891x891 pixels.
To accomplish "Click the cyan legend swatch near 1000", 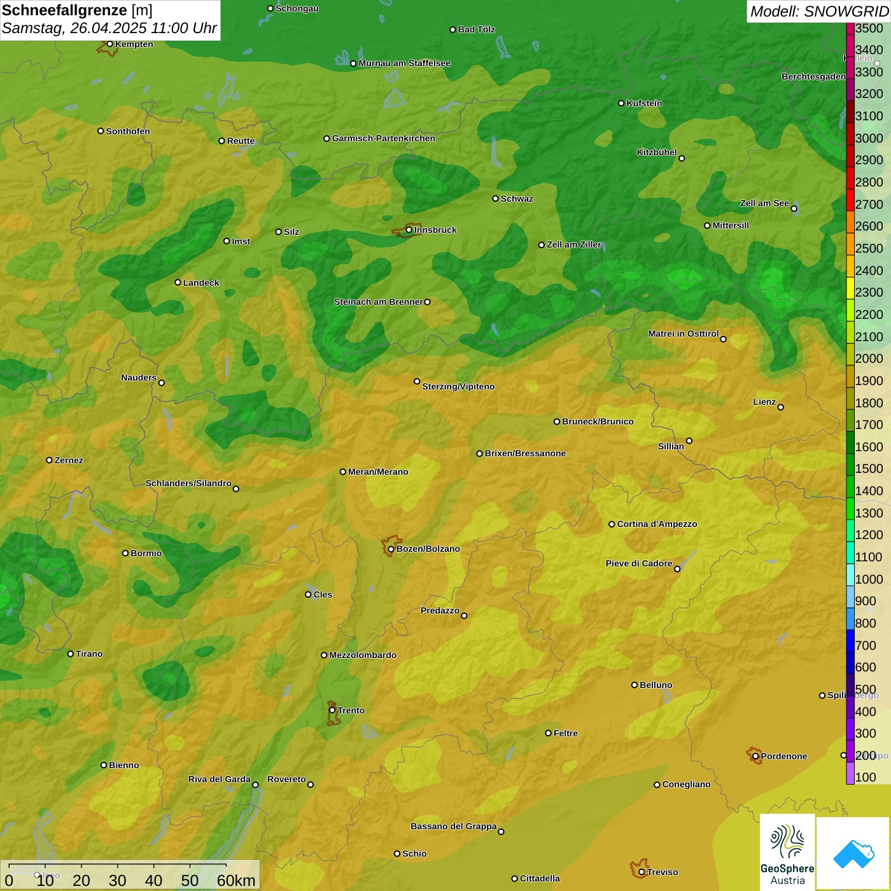I will coord(850,575).
